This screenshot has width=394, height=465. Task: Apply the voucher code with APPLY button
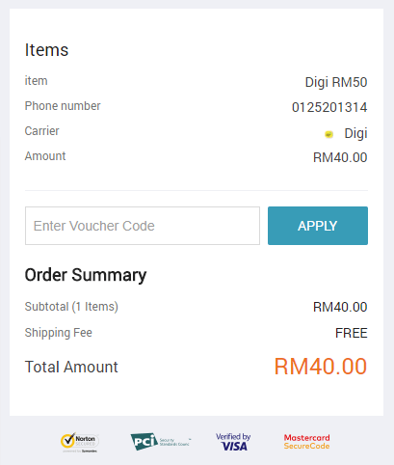point(318,226)
